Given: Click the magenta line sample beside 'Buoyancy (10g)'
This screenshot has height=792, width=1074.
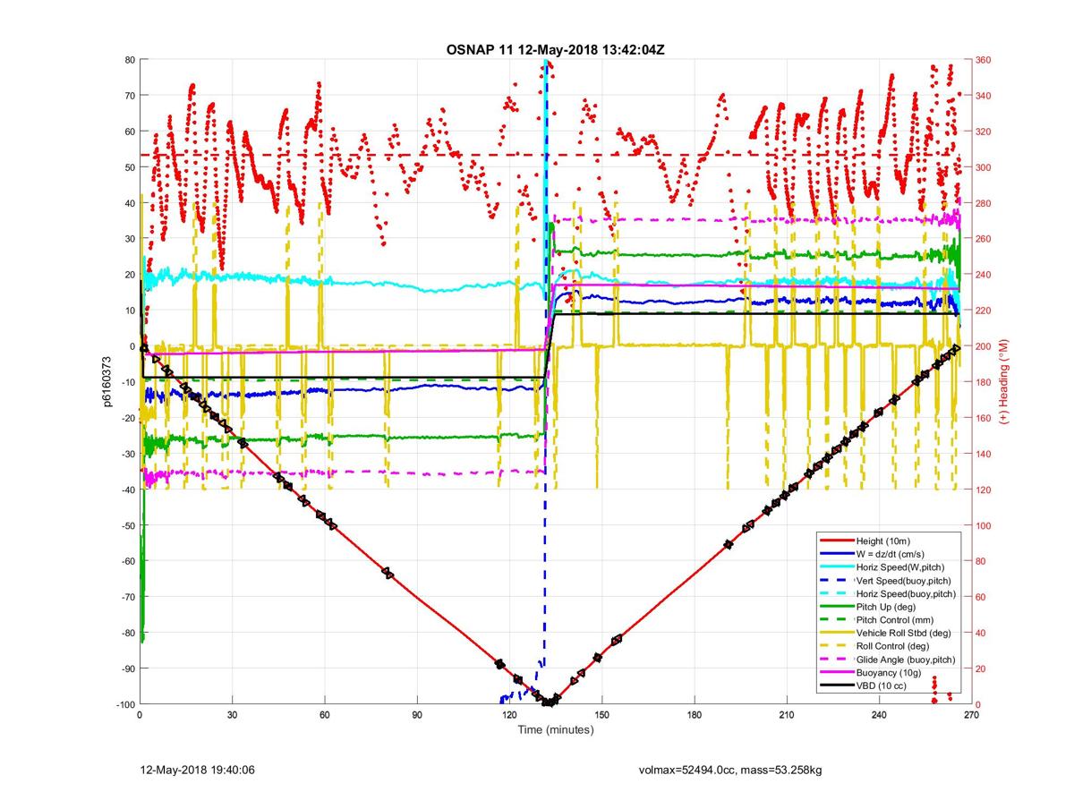Looking at the screenshot, I should 836,672.
